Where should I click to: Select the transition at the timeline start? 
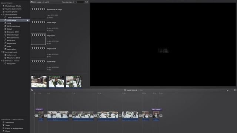(36, 116)
